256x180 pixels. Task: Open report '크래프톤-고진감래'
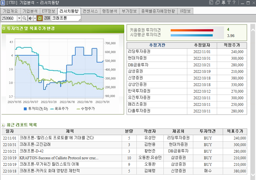click(x=35, y=145)
